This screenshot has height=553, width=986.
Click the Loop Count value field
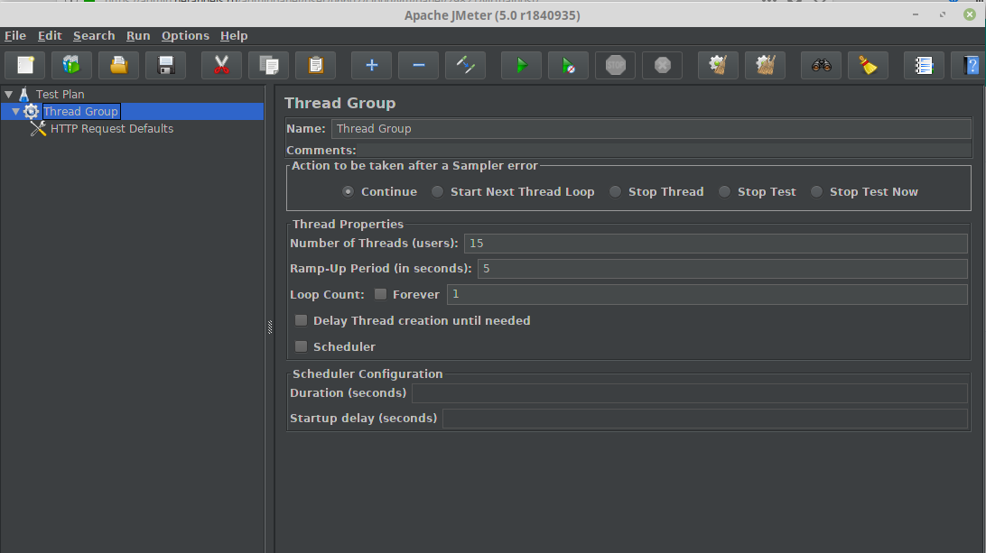(x=707, y=294)
